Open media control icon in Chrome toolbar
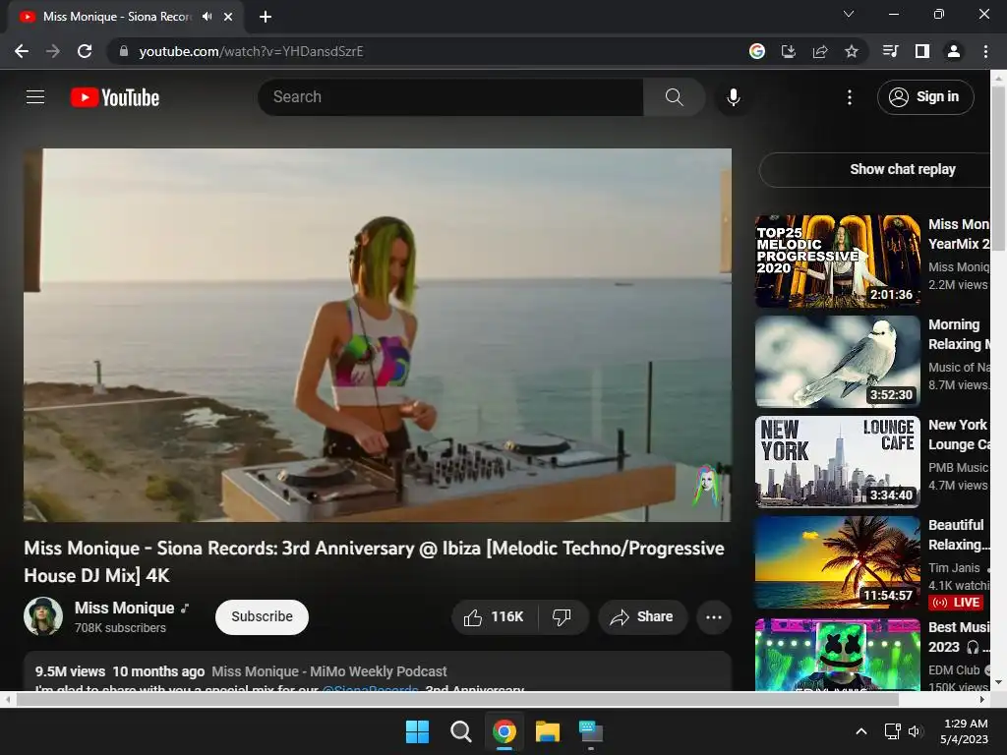This screenshot has width=1007, height=755. pos(890,51)
